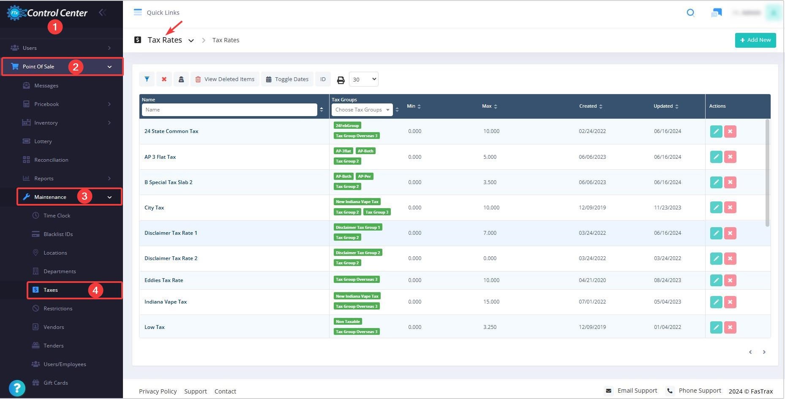Open Time Clock under Maintenance
Image resolution: width=785 pixels, height=399 pixels.
click(57, 215)
